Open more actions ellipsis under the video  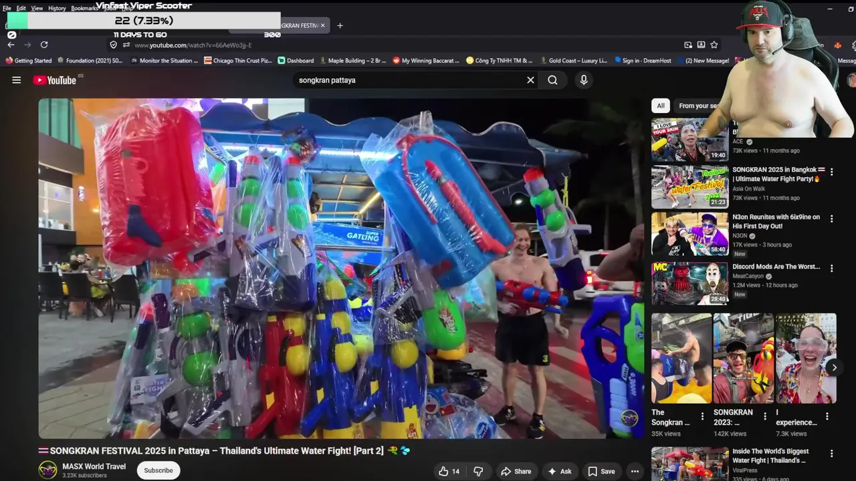coord(635,471)
